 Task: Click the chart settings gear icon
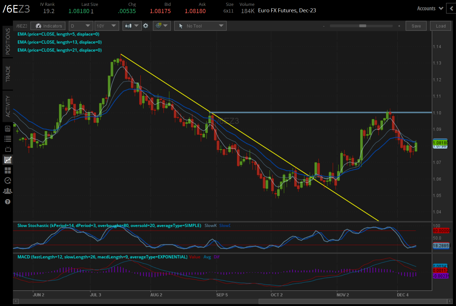point(145,26)
